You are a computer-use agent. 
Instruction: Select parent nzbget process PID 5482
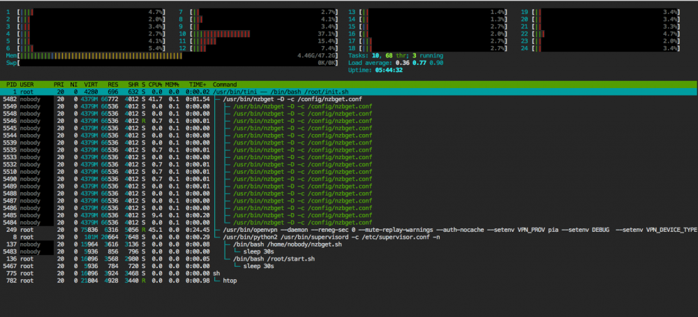click(x=349, y=99)
